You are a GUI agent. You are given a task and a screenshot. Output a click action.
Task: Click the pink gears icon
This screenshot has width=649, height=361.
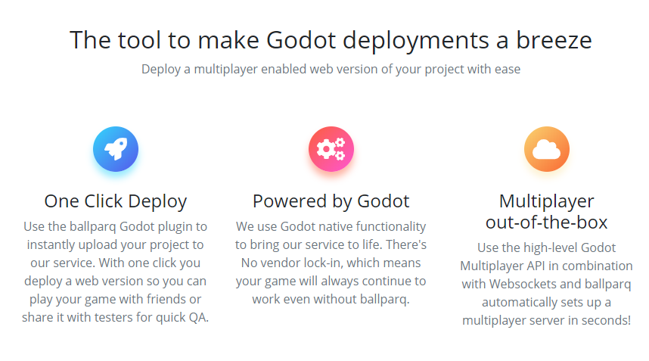click(x=331, y=149)
